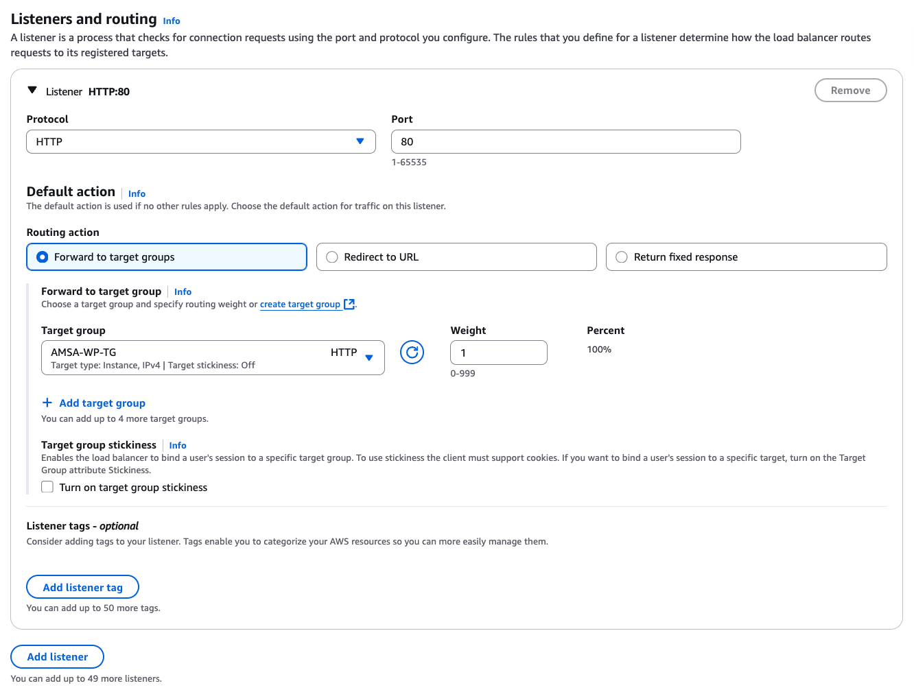Open Info link beside Default action
The height and width of the screenshot is (692, 914).
click(137, 194)
